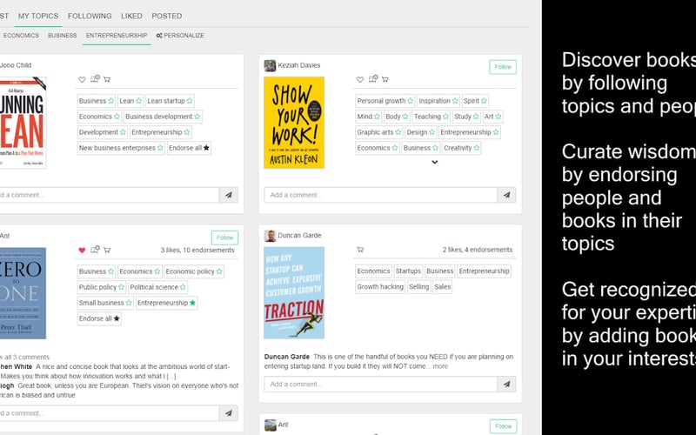Like the Running Lean book with heart icon

coord(82,79)
